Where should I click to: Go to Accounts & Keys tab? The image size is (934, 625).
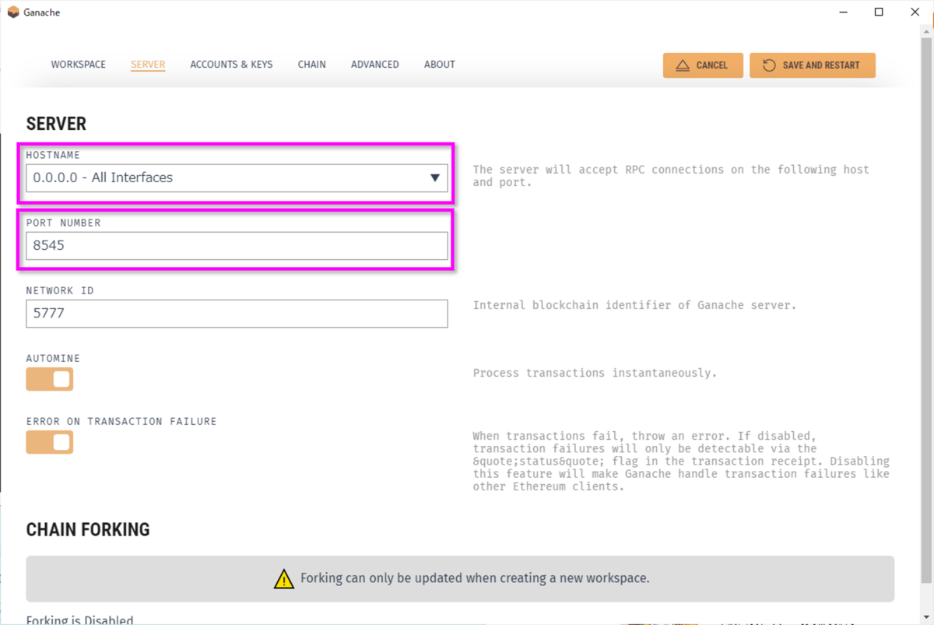coord(231,65)
